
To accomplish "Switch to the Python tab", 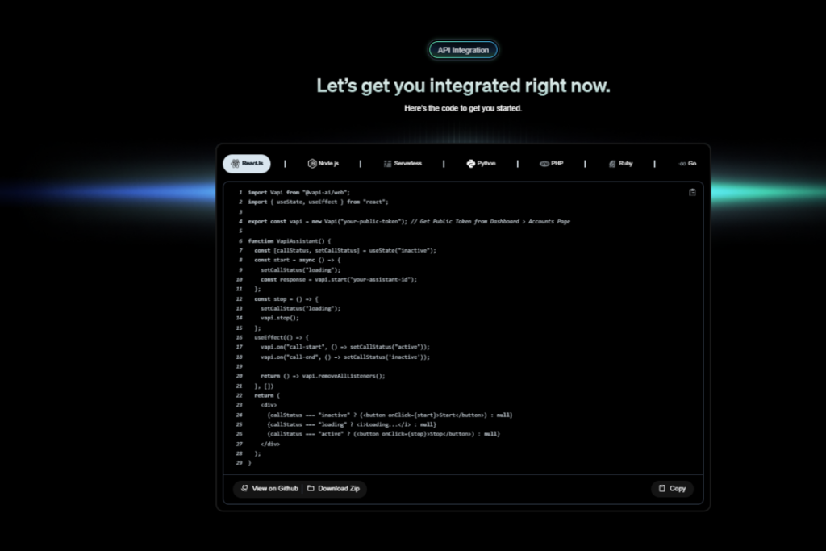I will tap(481, 163).
